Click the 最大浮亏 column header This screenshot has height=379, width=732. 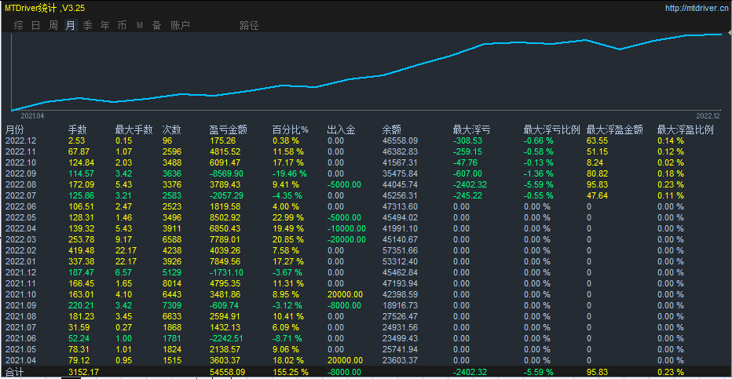tap(471, 129)
